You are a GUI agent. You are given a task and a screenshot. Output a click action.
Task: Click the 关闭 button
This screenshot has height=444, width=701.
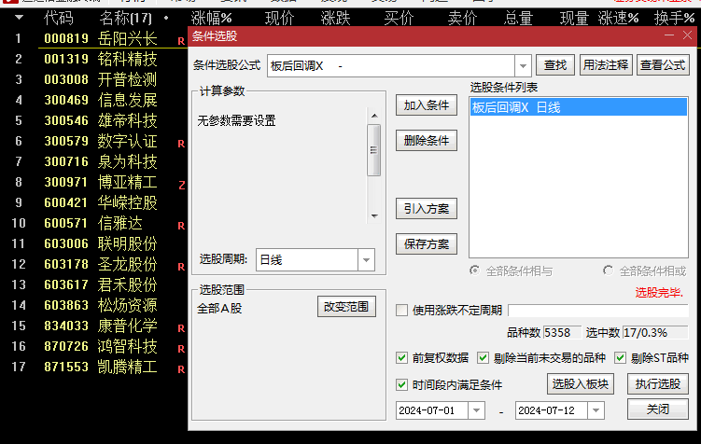[658, 409]
